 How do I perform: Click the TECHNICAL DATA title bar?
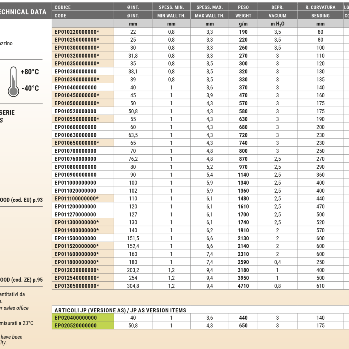(23, 12)
